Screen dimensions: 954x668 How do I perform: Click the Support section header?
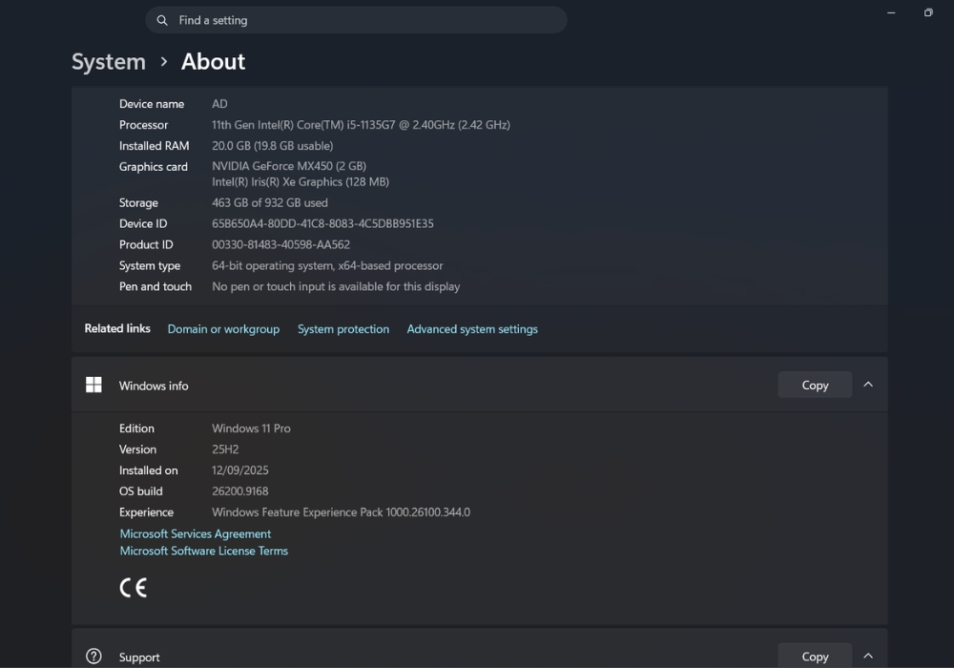tap(480, 649)
